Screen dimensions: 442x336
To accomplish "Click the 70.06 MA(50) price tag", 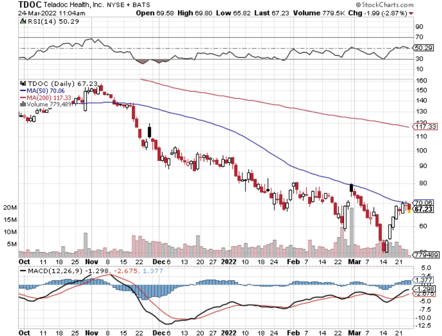I will coord(423,202).
